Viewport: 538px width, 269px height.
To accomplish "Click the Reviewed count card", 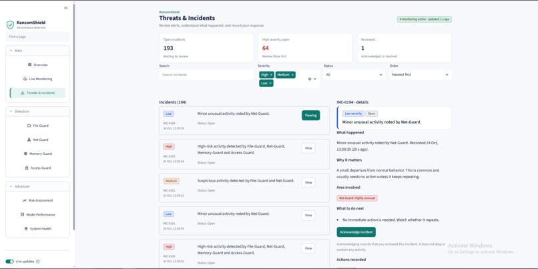I will (405, 48).
